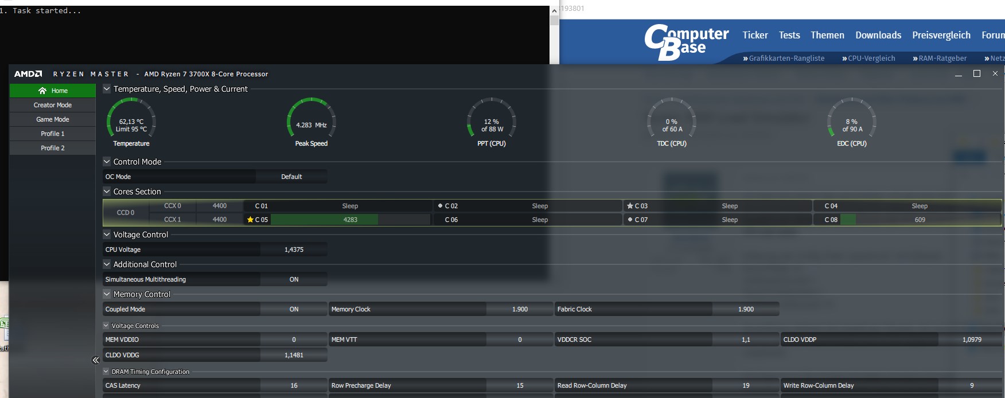The height and width of the screenshot is (398, 1005).
Task: Click the CLDO VDDG value 1,1481
Action: 294,355
